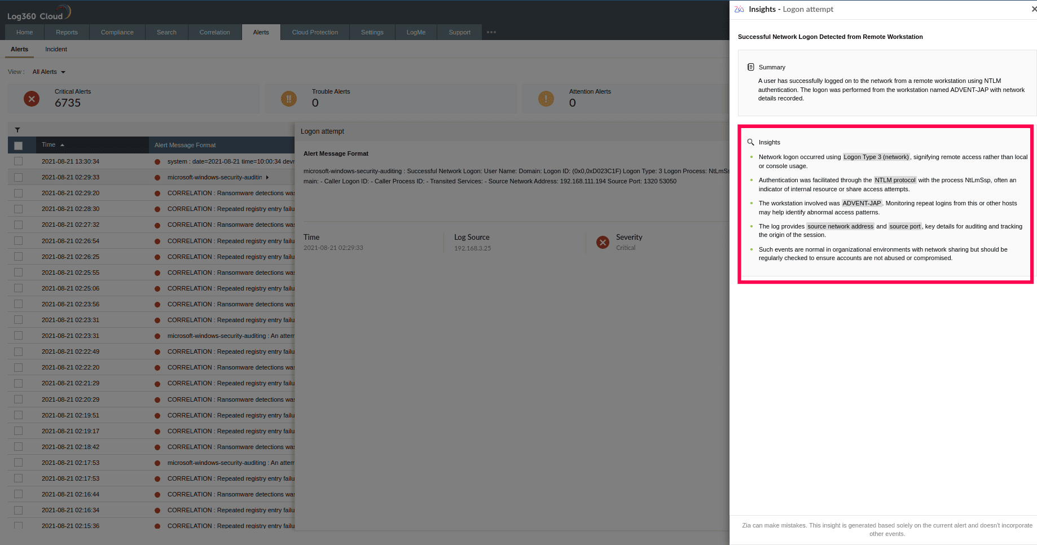Image resolution: width=1037 pixels, height=545 pixels.
Task: Click severity dot for 02:27:32 alert
Action: tap(157, 225)
